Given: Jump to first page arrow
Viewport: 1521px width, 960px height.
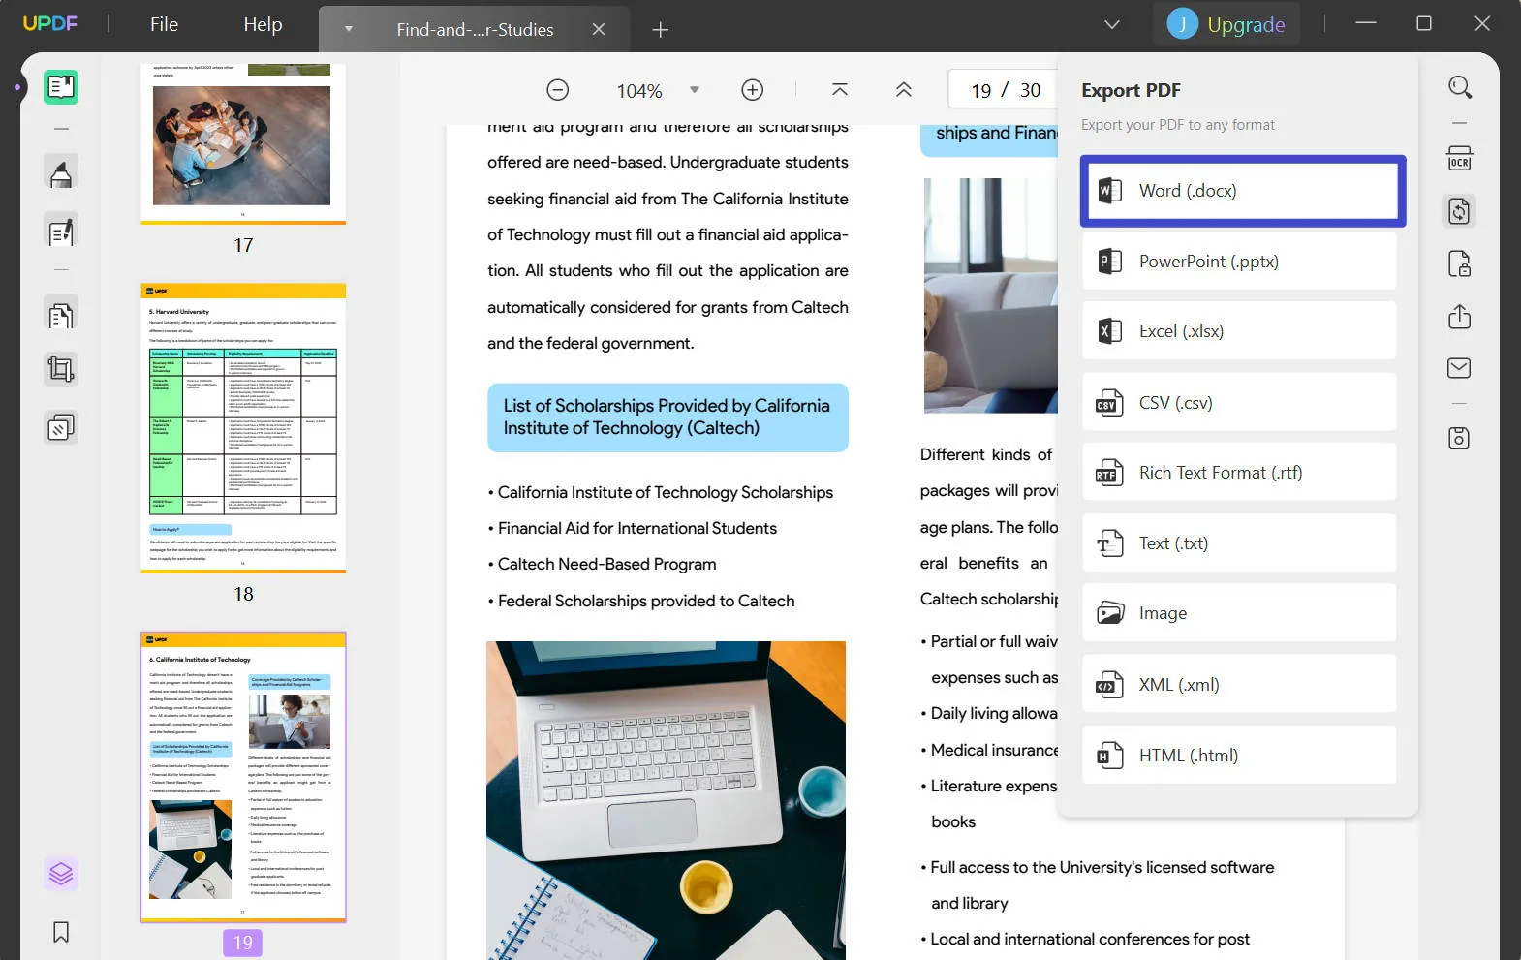Looking at the screenshot, I should (840, 90).
